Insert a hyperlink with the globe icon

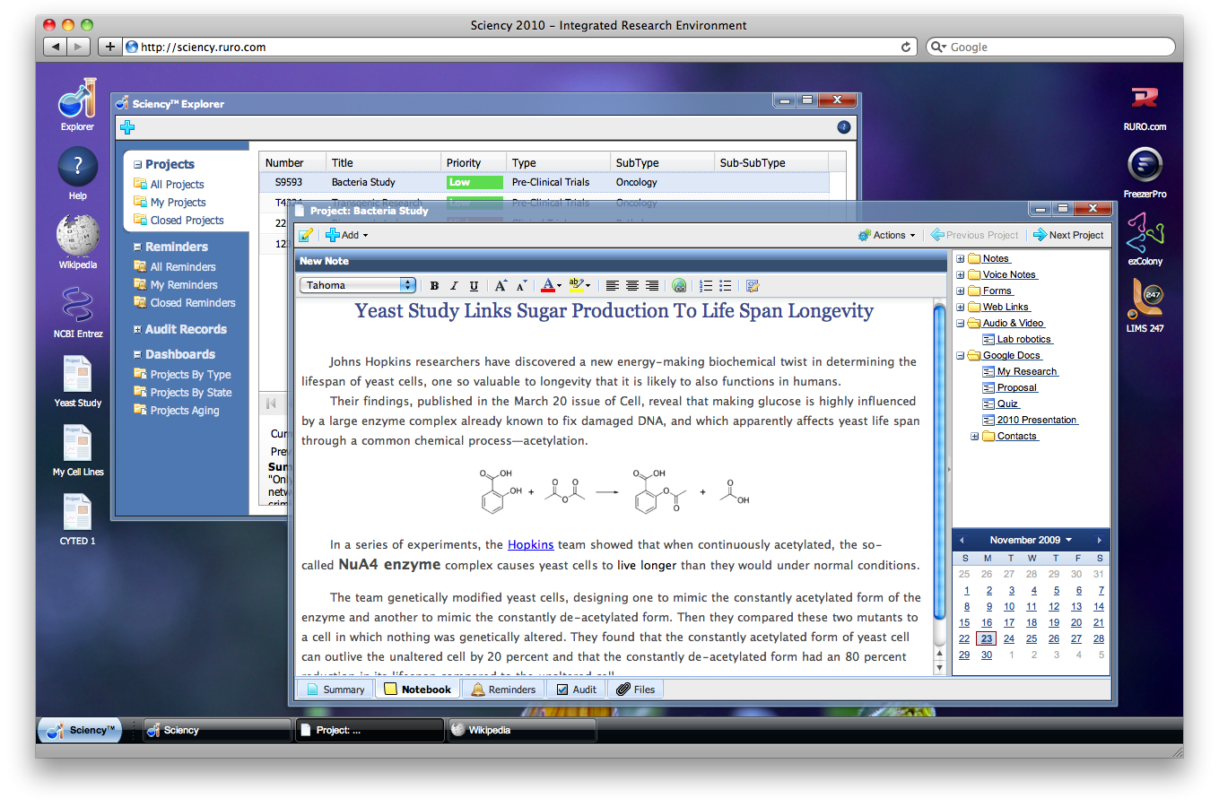click(679, 286)
